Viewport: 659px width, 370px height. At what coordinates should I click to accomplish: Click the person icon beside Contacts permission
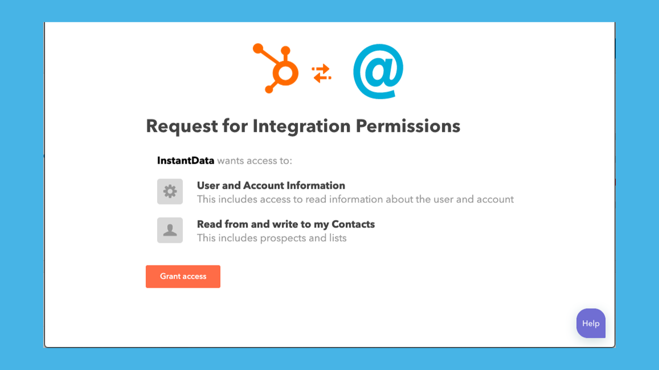pos(170,230)
